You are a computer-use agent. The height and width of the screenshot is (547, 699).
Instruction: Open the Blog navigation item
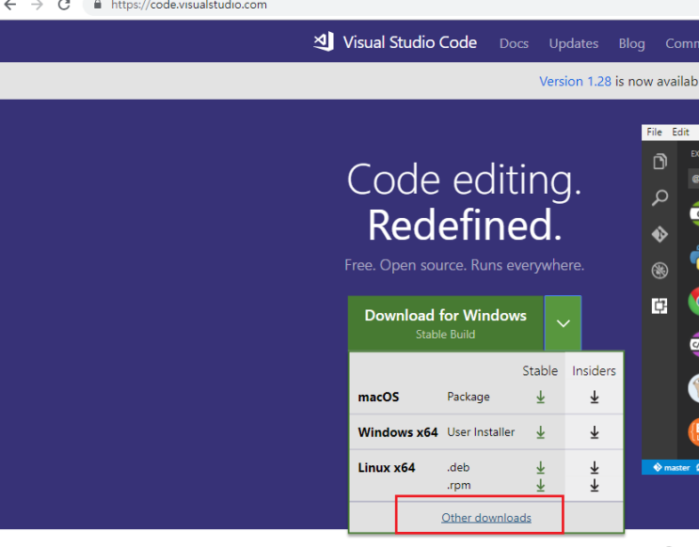[x=631, y=43]
